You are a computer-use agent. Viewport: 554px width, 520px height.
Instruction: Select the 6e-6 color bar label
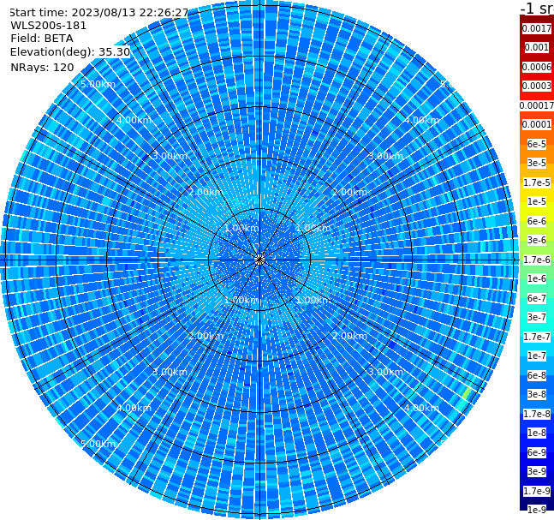tap(537, 221)
